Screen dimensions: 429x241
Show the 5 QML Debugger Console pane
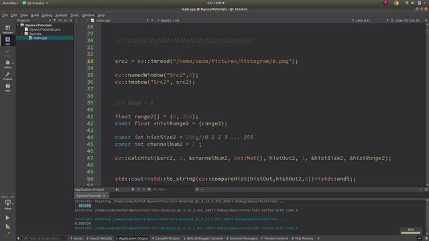203,238
